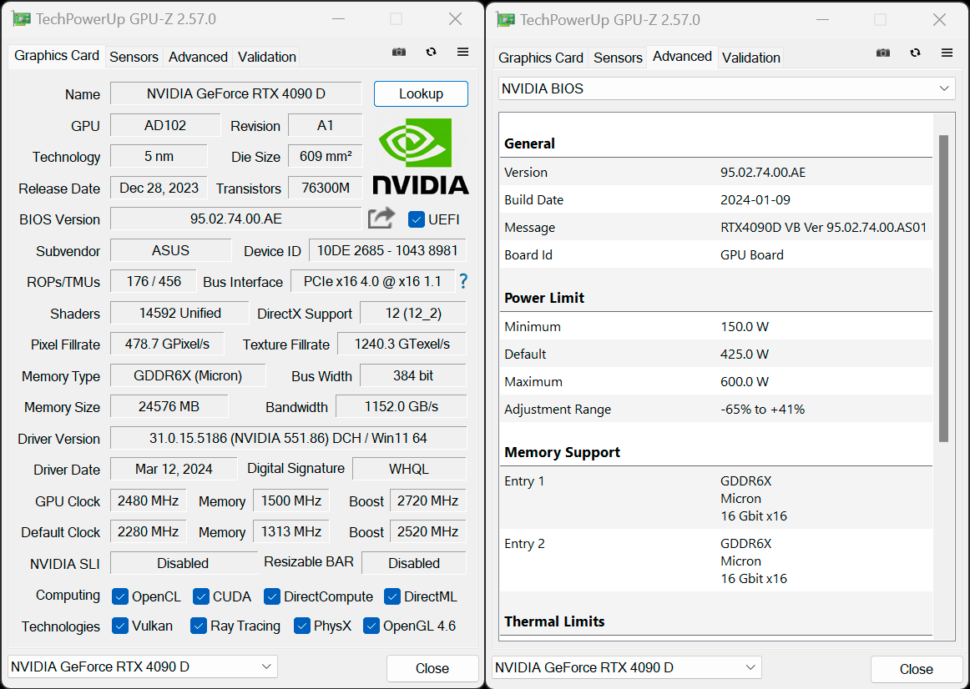
Task: Open GPU selector dropdown in left window
Action: (x=142, y=666)
